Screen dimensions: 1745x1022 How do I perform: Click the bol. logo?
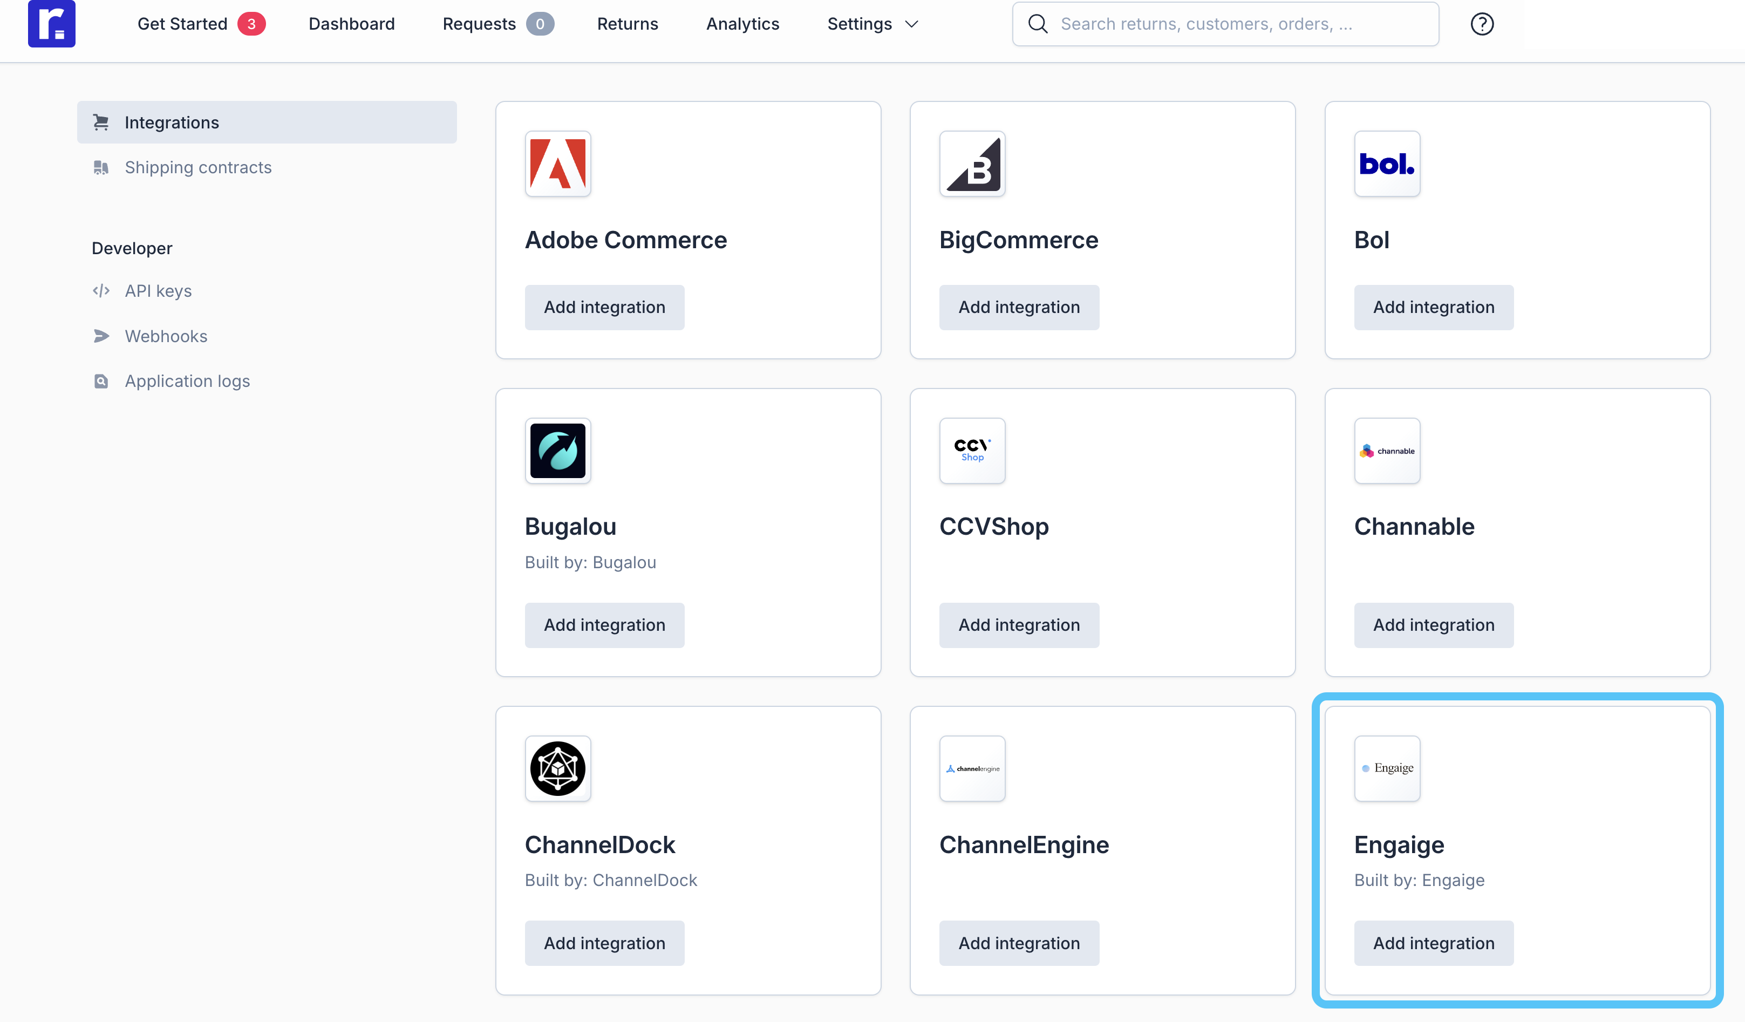pyautogui.click(x=1387, y=164)
